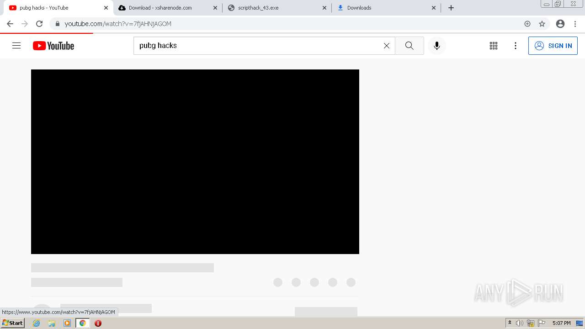Open the Windows Start menu
585x329 pixels.
[13, 323]
